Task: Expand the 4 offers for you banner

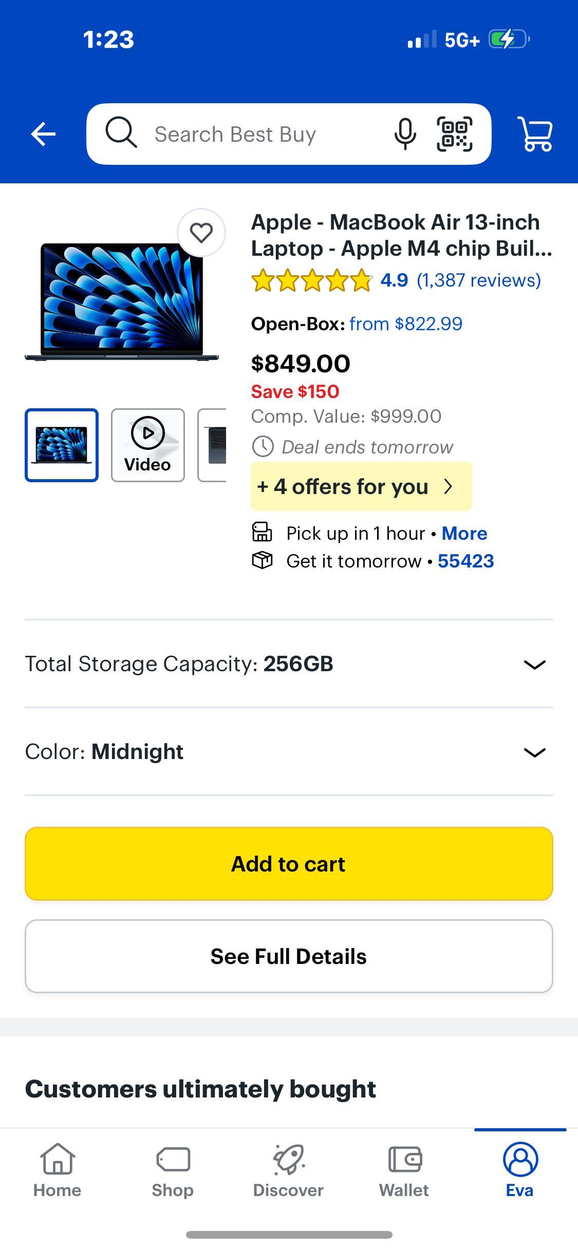Action: 361,486
